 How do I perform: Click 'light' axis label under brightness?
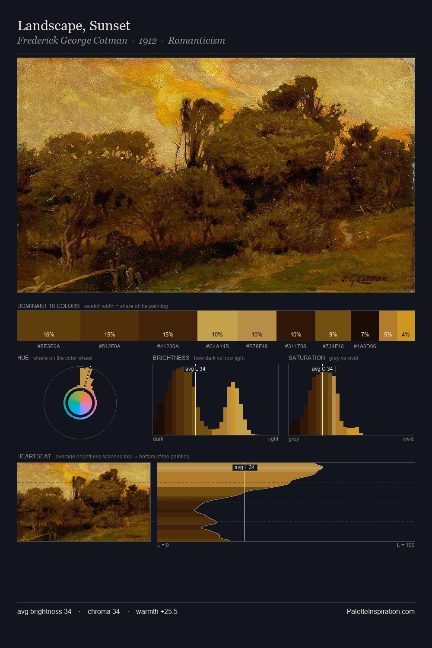[x=273, y=439]
